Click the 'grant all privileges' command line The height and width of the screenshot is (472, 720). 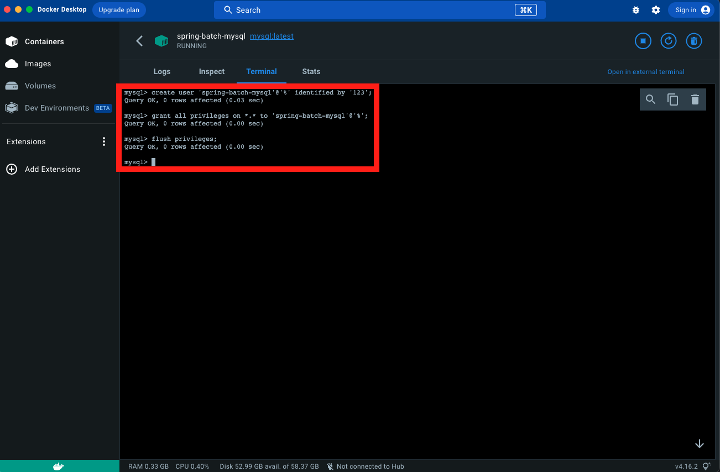246,116
